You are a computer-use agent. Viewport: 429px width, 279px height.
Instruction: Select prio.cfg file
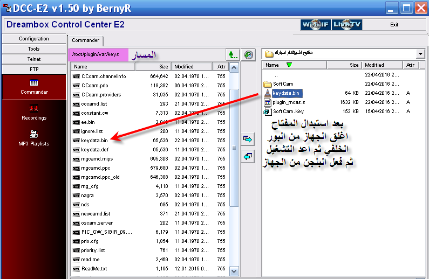90,241
